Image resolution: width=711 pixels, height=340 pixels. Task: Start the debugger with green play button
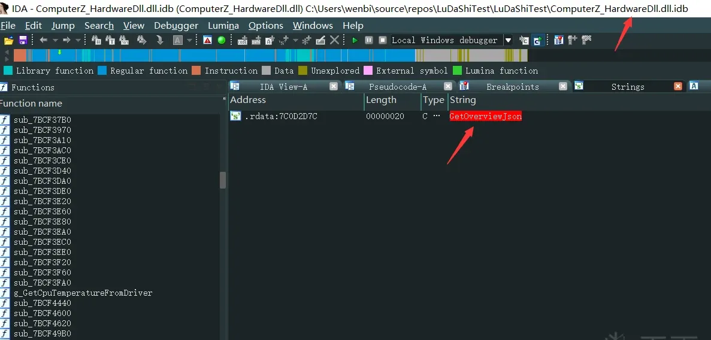tap(355, 40)
